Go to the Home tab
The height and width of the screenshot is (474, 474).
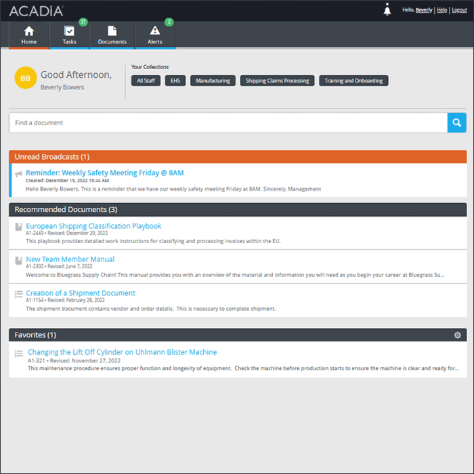click(x=29, y=35)
